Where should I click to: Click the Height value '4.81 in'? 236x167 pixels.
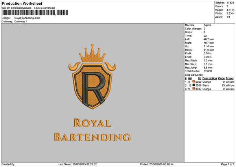pos(230,10)
